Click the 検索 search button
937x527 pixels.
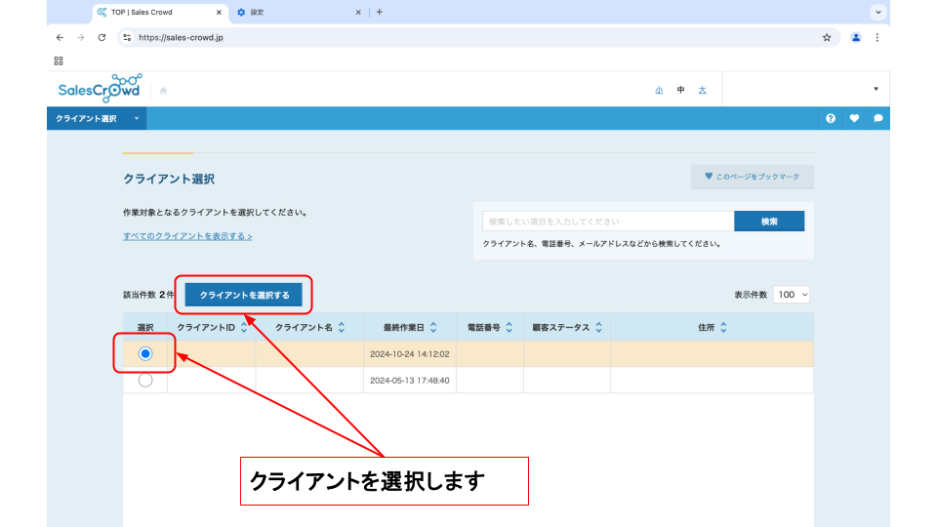769,222
